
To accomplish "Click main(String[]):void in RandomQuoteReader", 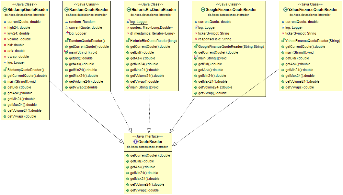I will pos(83,53).
